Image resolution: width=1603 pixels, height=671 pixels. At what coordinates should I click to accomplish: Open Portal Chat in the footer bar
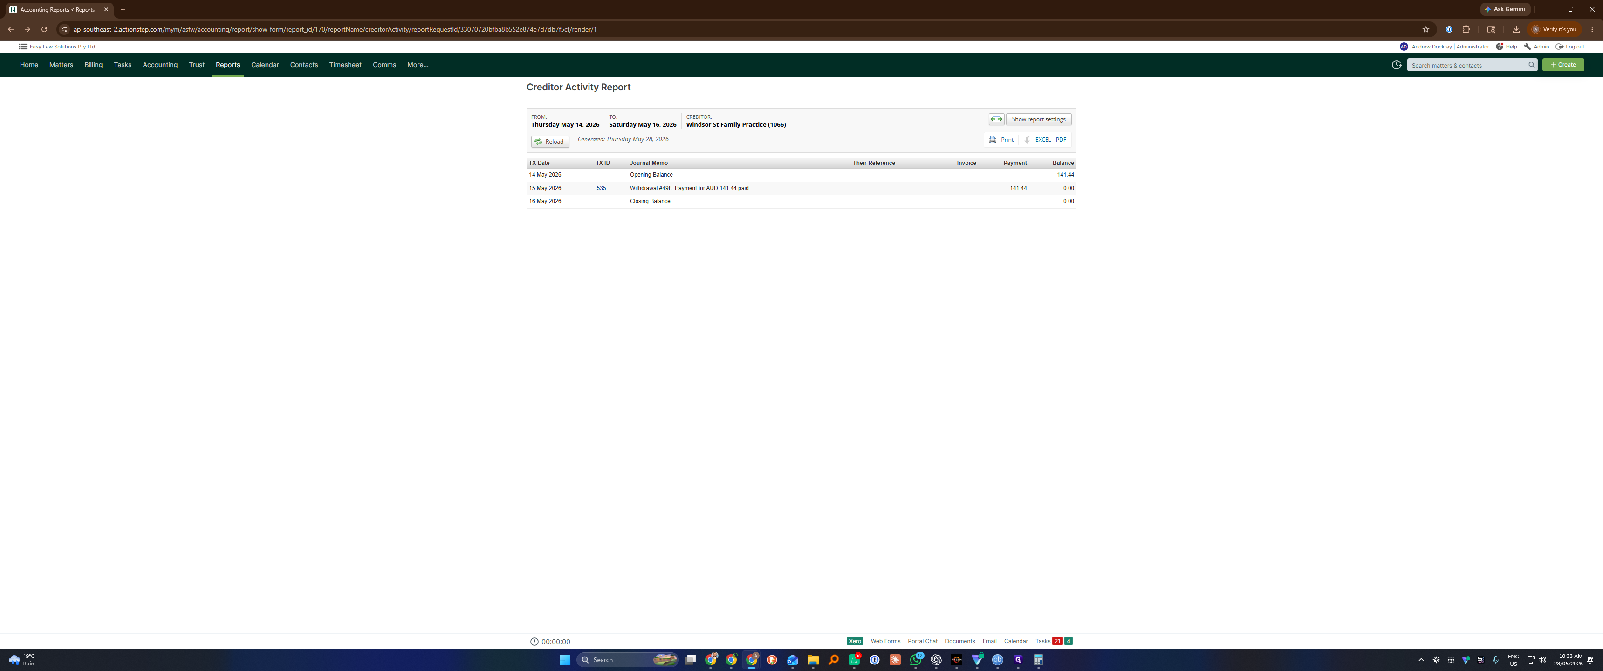pos(922,641)
